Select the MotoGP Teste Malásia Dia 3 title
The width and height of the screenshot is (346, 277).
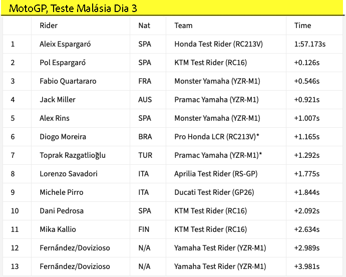(x=73, y=9)
